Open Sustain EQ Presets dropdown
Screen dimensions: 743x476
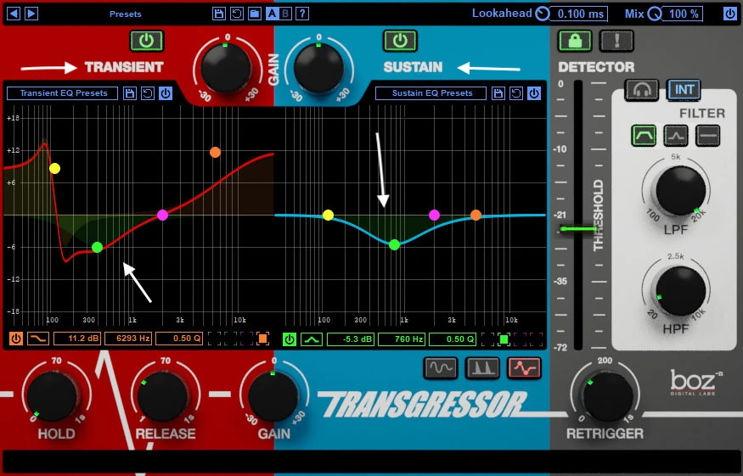click(431, 92)
